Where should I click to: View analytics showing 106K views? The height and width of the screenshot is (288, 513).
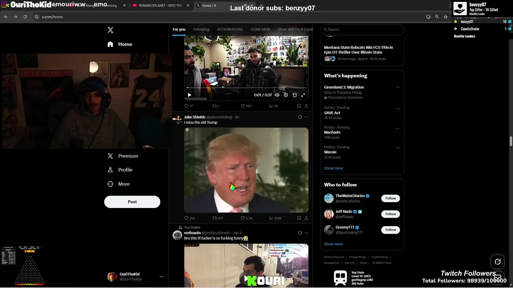(275, 218)
